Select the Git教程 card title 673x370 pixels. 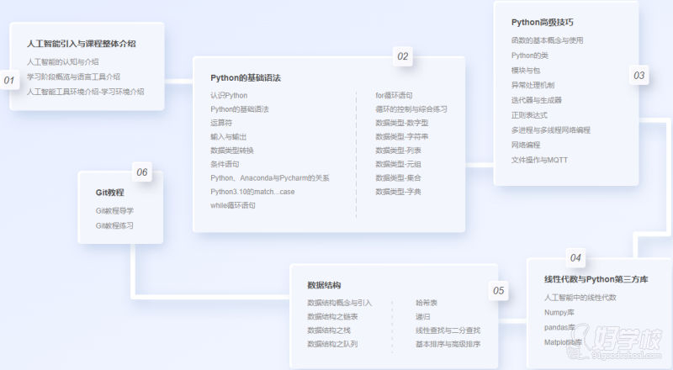109,193
